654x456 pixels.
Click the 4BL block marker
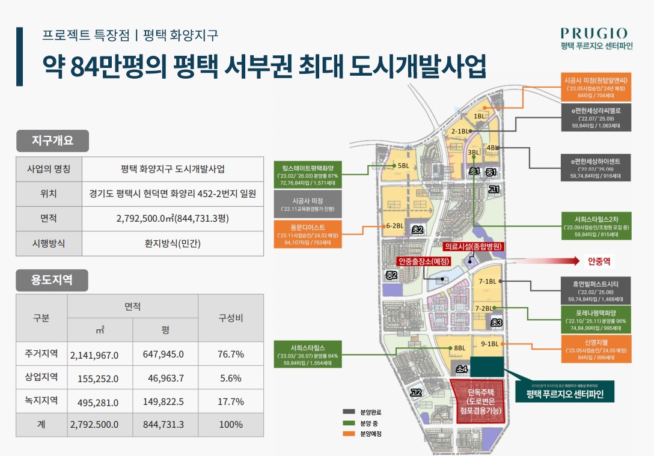coord(492,148)
